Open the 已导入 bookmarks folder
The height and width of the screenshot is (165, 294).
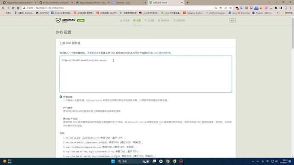pos(7,13)
